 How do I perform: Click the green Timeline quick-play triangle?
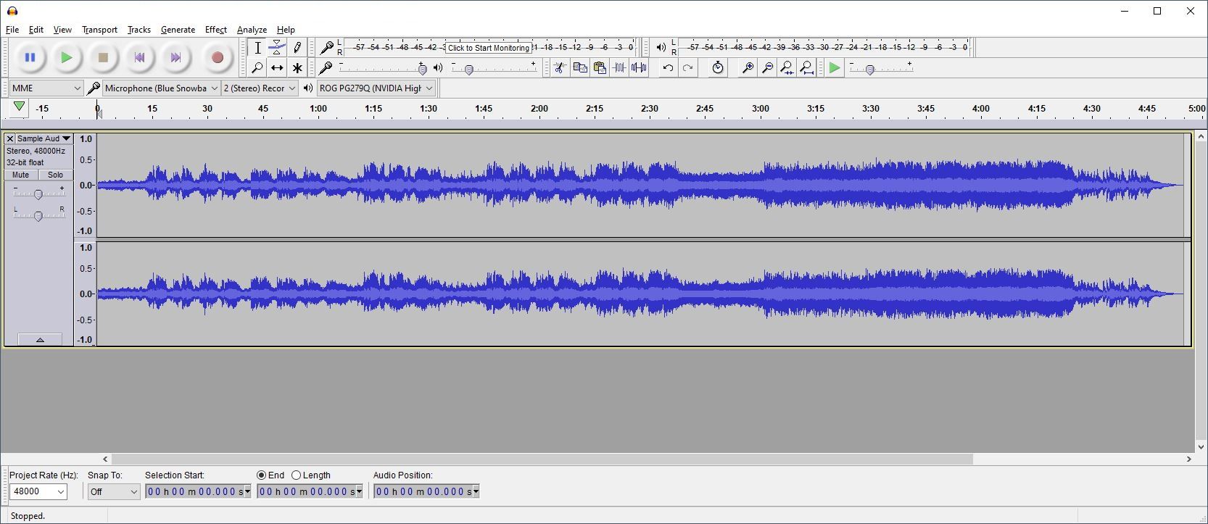pos(20,107)
